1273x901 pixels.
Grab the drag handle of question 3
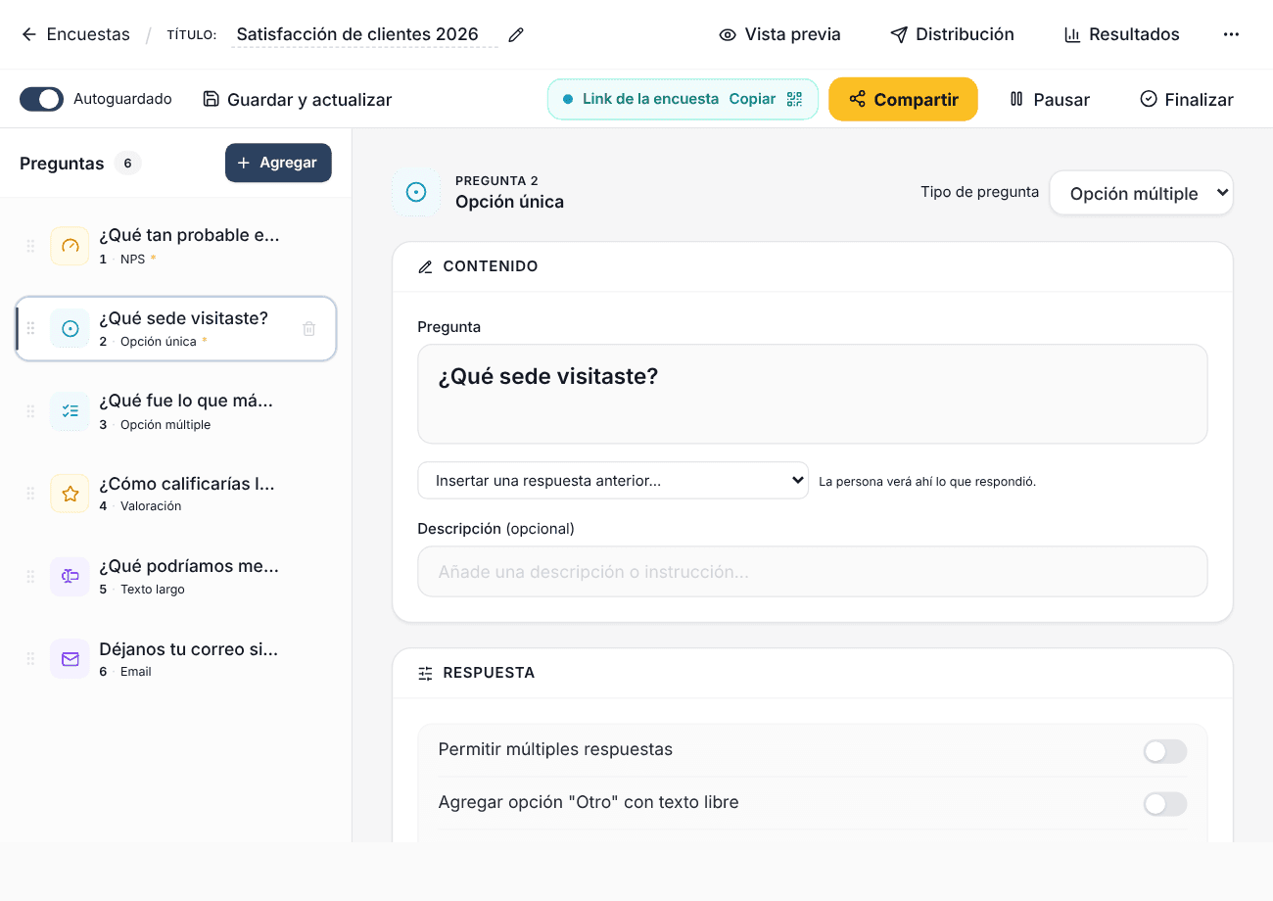[x=30, y=411]
